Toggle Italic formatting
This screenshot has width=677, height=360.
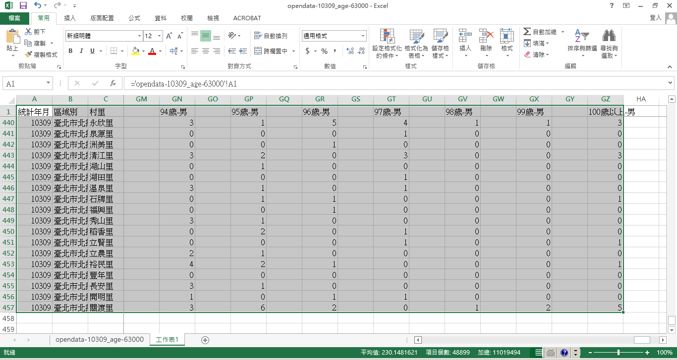(x=81, y=51)
